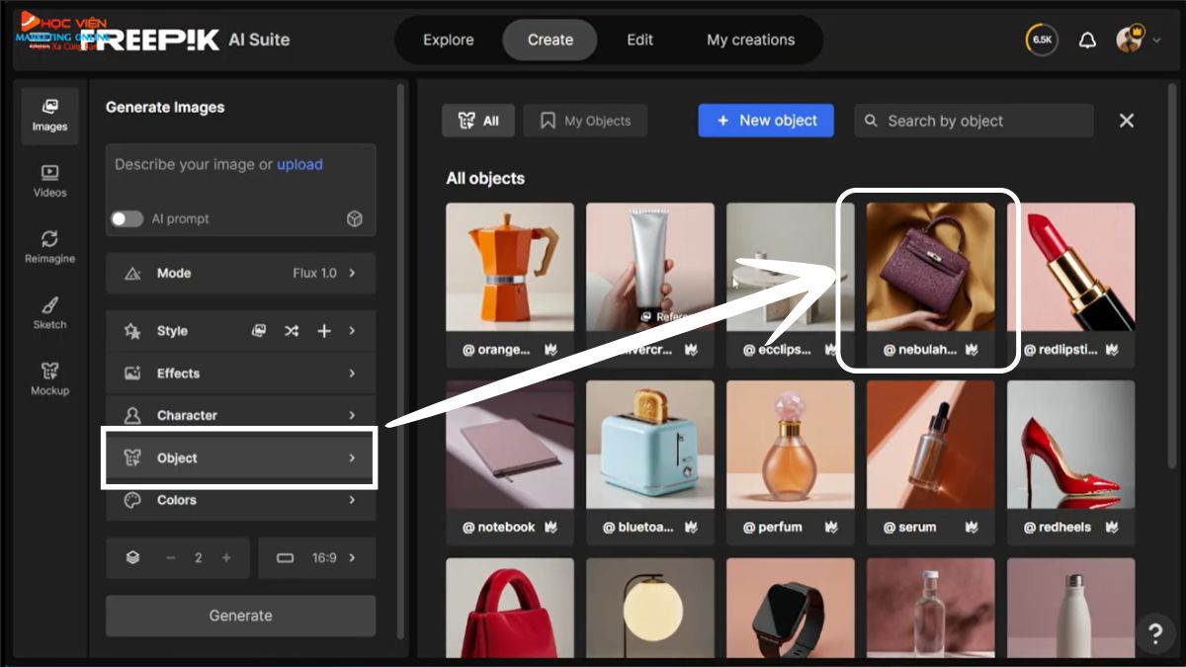Shuffle a random style
Viewport: 1186px width, 667px height.
tap(292, 331)
